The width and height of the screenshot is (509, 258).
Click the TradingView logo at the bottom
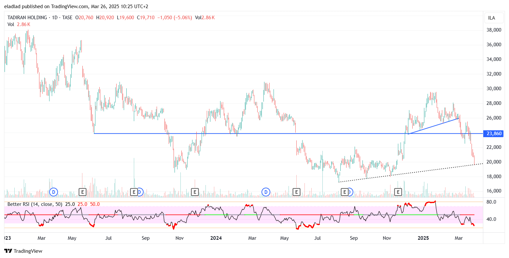click(x=23, y=251)
